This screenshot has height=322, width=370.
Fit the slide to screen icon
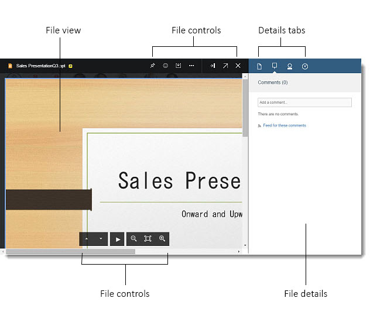(148, 239)
